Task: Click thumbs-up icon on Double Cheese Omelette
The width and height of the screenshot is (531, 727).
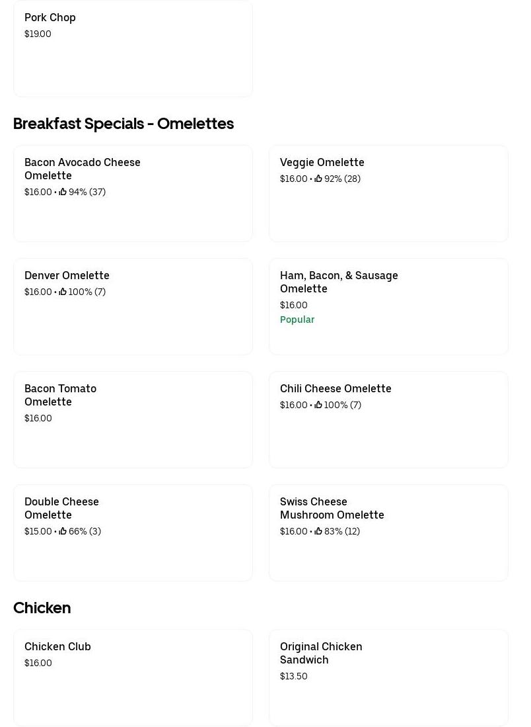Action: click(63, 531)
